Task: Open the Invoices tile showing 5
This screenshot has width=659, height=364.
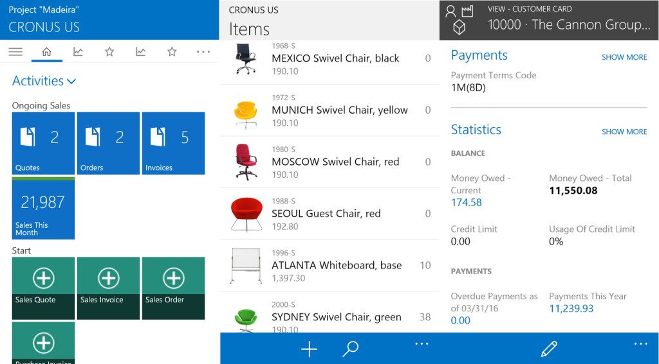Action: (173, 143)
